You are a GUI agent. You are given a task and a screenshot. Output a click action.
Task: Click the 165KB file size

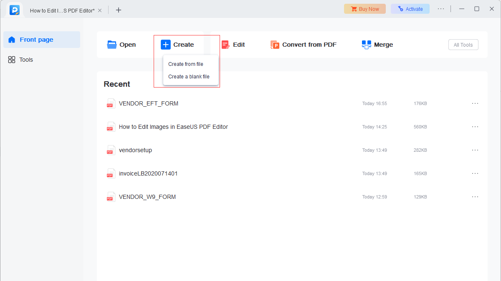[420, 173]
